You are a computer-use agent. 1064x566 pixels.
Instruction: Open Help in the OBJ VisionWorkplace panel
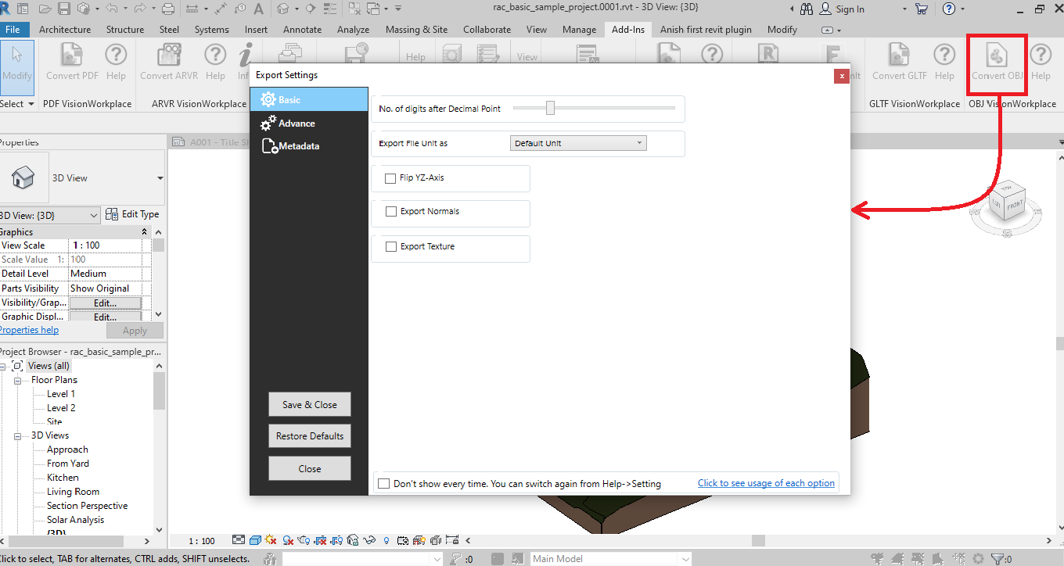pyautogui.click(x=1041, y=62)
